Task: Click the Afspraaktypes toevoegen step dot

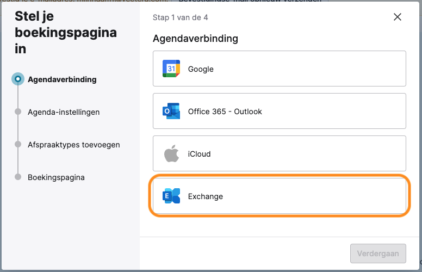Action: point(18,144)
